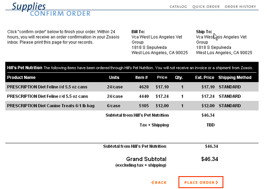267x189 pixels.
Task: Click the Tax + Shipping TBD value
Action: (x=210, y=125)
